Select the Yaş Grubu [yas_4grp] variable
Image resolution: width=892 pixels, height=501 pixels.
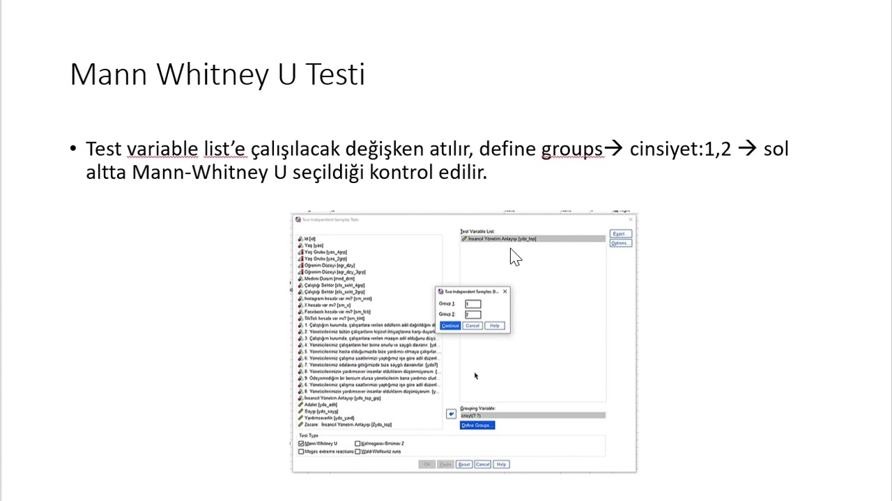(x=322, y=252)
